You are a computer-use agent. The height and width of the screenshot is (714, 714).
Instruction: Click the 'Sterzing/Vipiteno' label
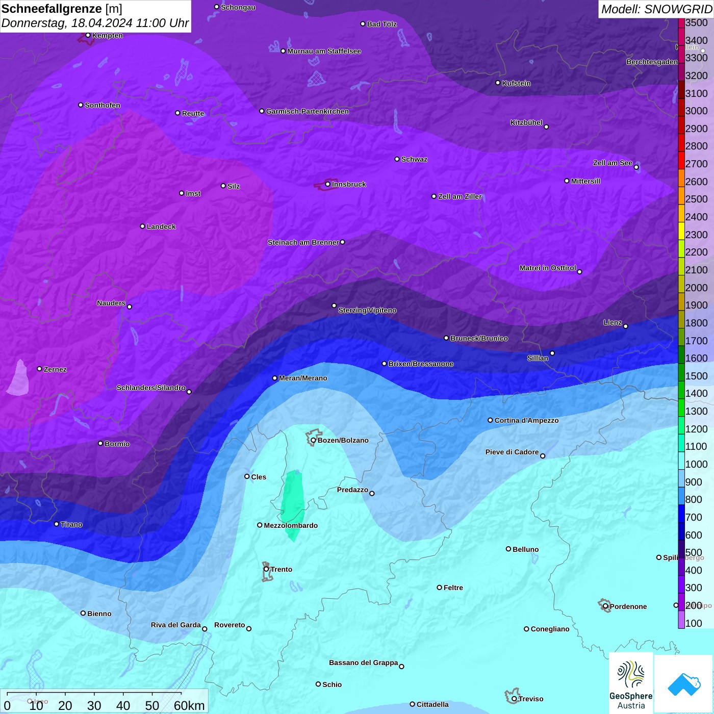[367, 310]
